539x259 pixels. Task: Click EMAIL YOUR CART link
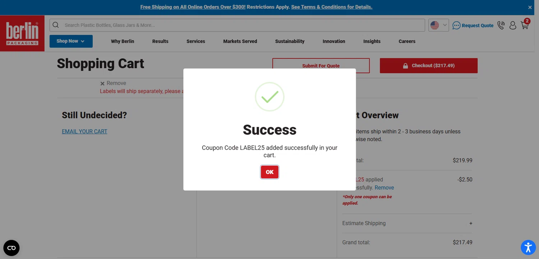pos(84,131)
